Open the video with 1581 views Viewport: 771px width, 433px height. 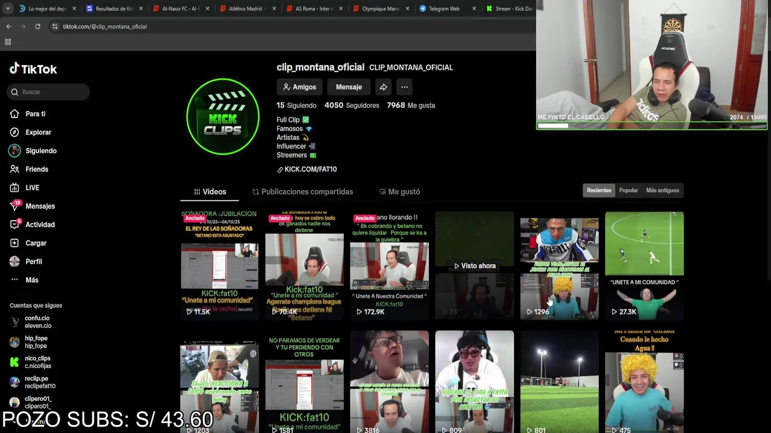coord(304,382)
